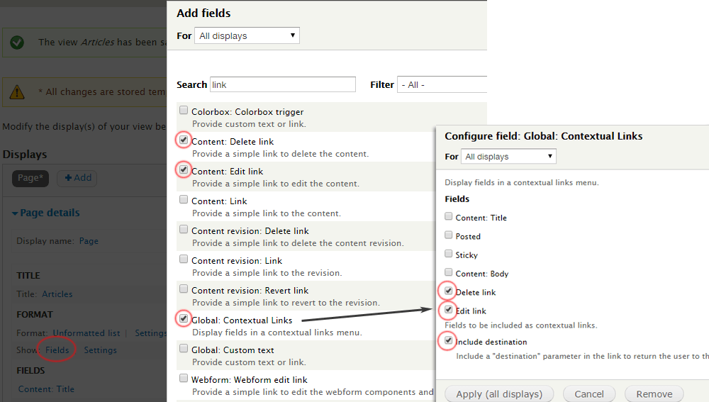Open Settings link next to Fields
Image resolution: width=709 pixels, height=402 pixels.
point(101,350)
